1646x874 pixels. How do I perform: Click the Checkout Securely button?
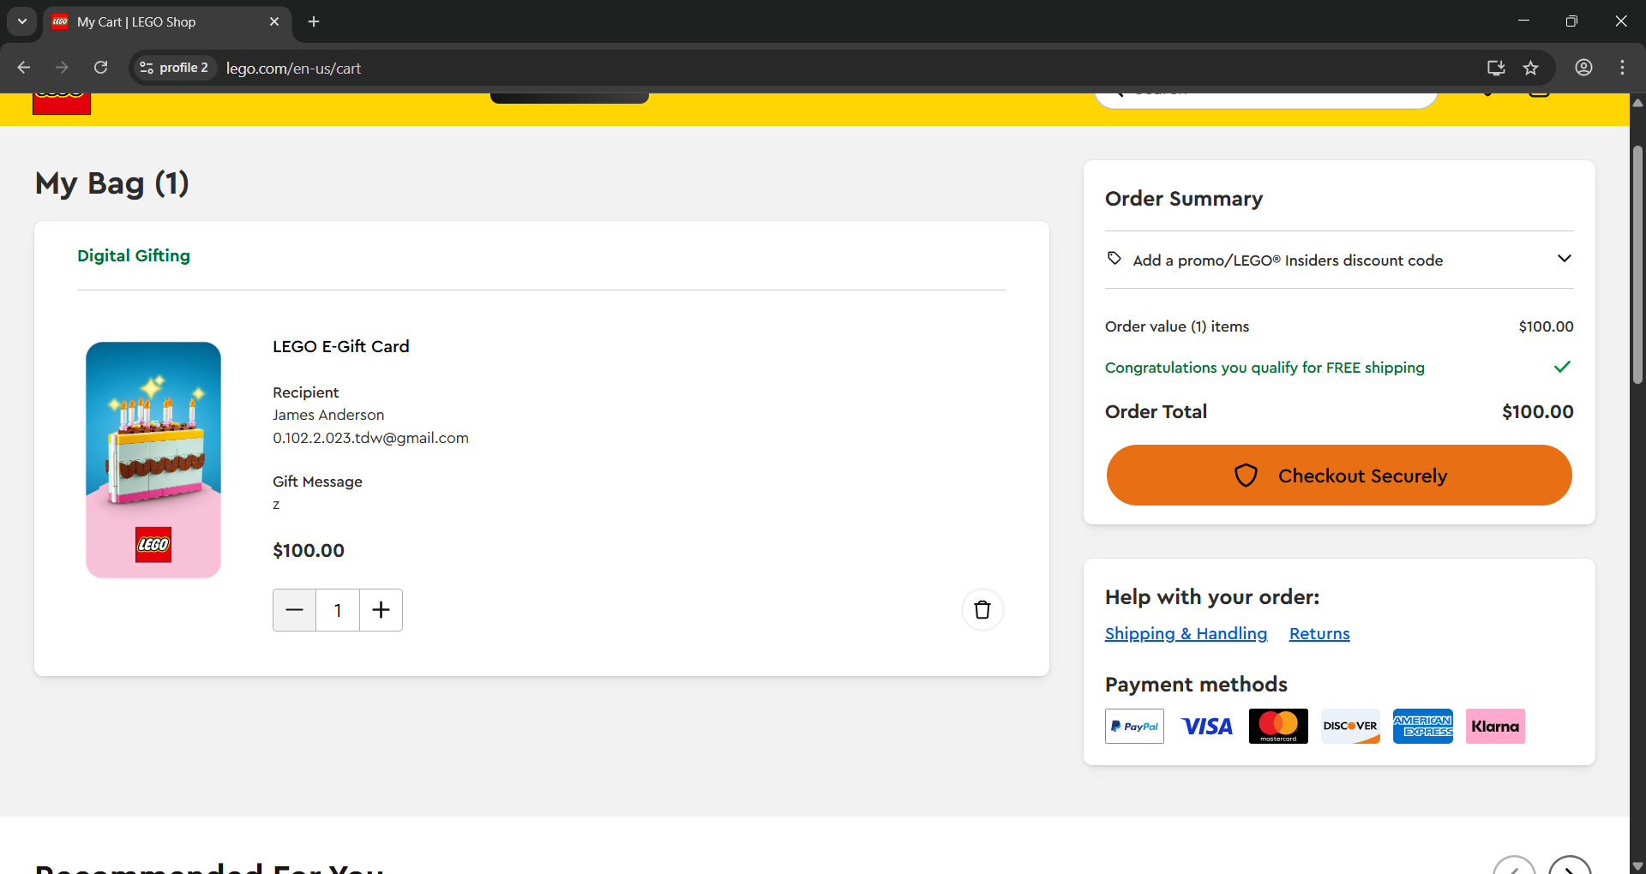[1339, 475]
